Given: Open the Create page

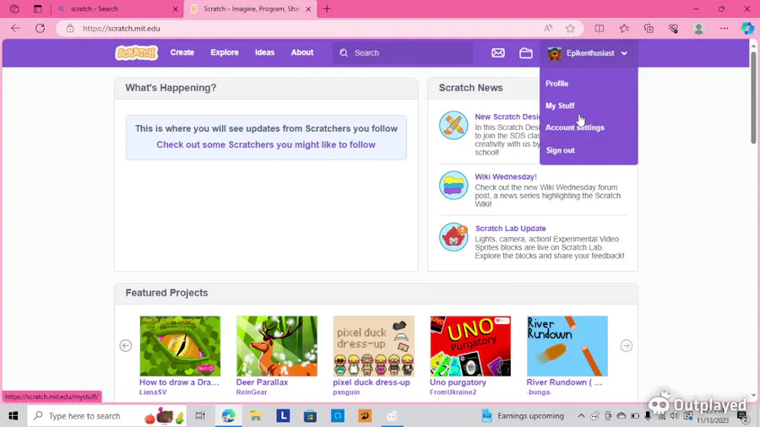Looking at the screenshot, I should (182, 52).
